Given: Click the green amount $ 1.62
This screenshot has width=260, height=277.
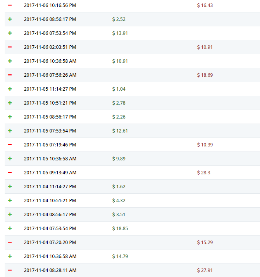Looking at the screenshot, I should [x=119, y=187].
